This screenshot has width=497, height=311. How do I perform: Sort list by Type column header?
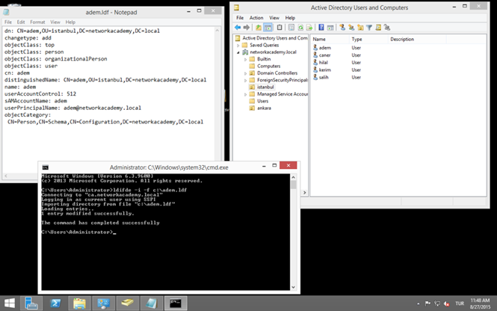[368, 40]
